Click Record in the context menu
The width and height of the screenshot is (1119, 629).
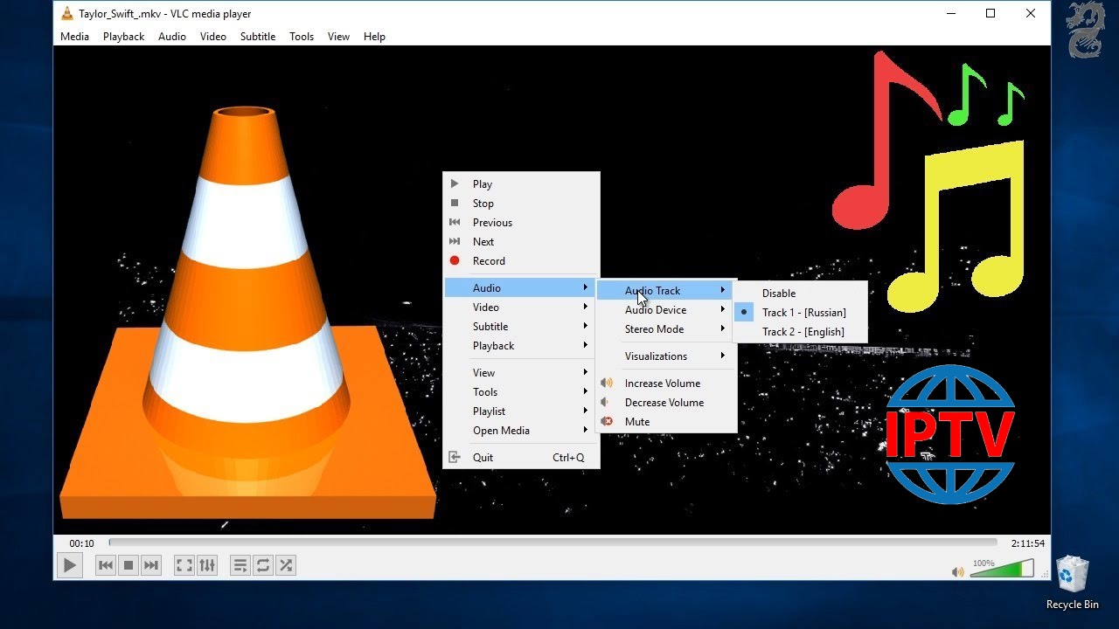pyautogui.click(x=489, y=261)
